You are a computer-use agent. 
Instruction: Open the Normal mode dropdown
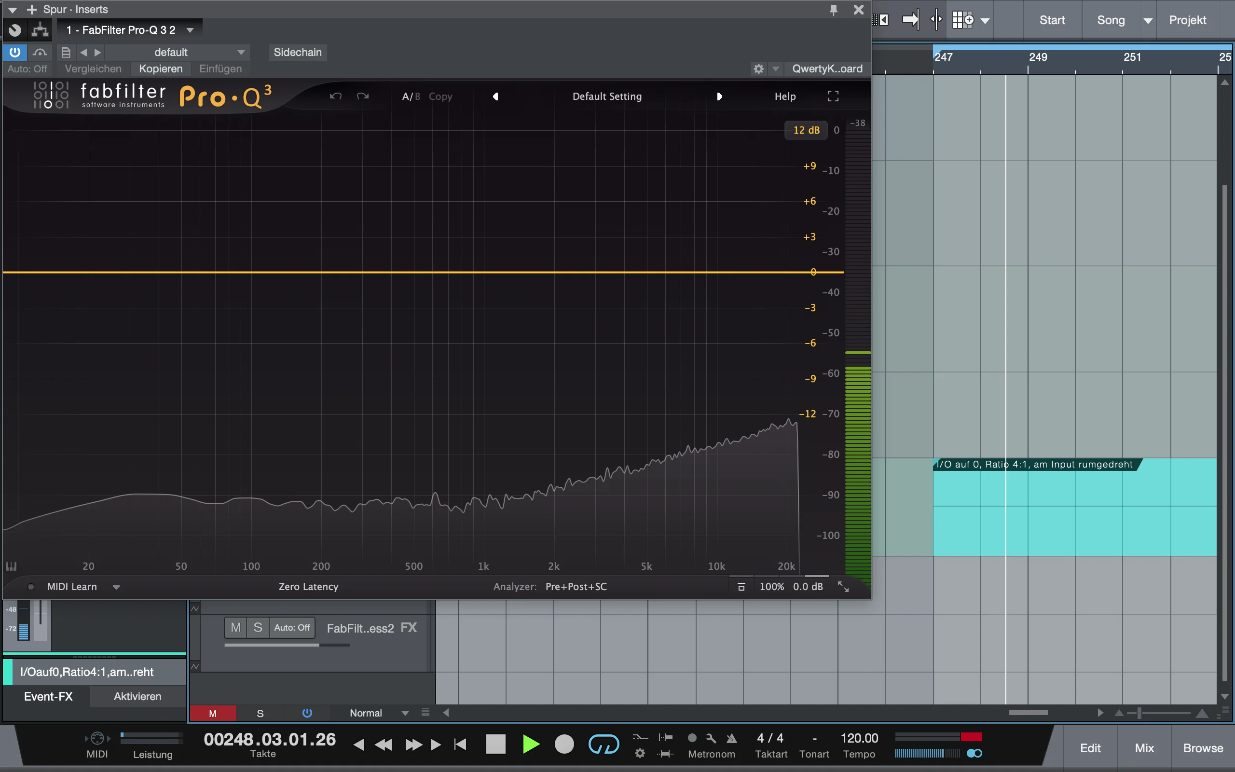pos(379,713)
